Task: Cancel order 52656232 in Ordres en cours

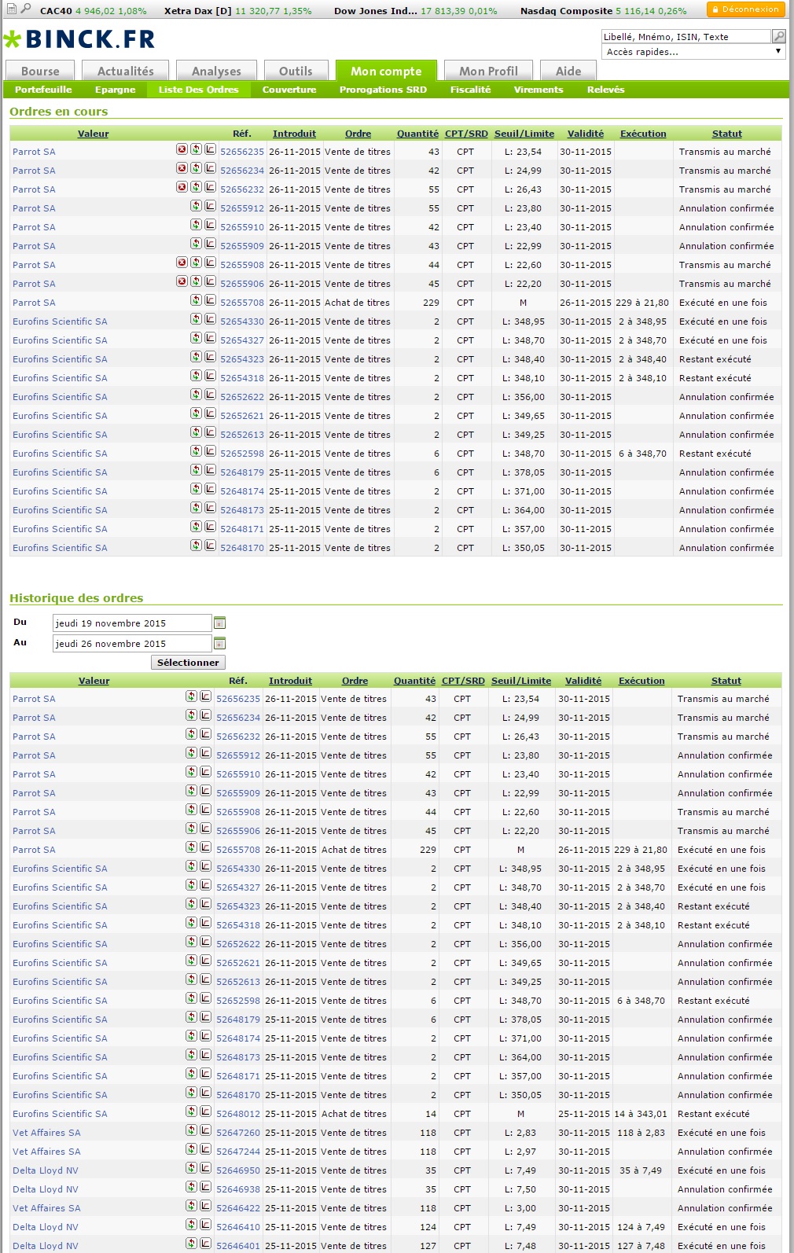Action: click(182, 187)
